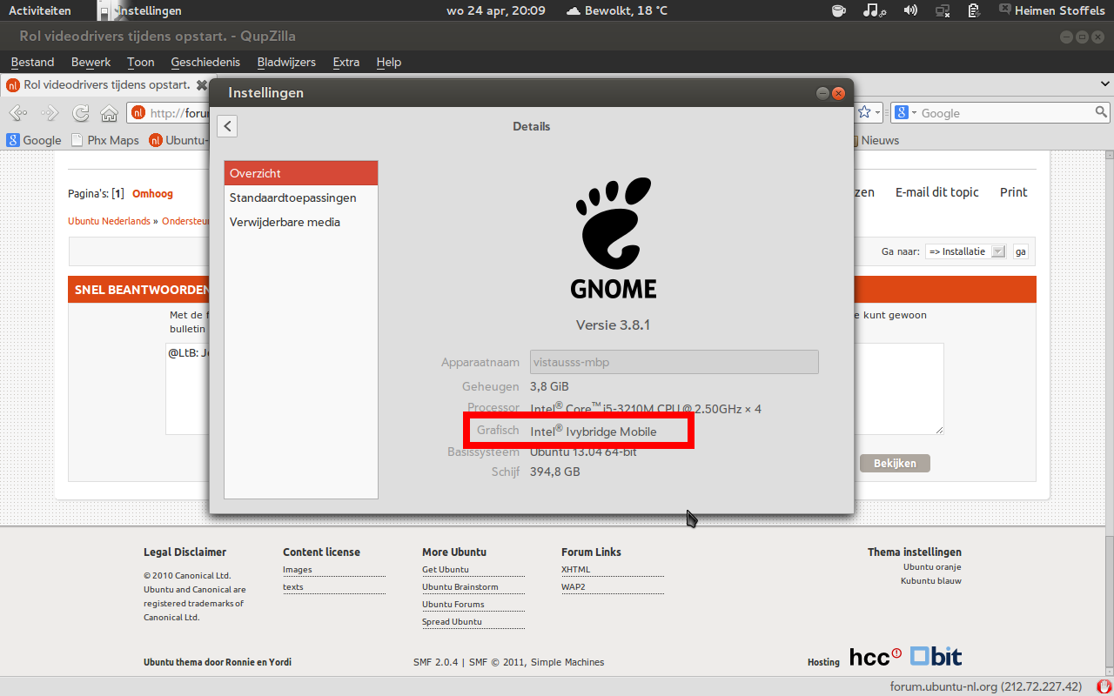The width and height of the screenshot is (1114, 696).
Task: Open the tab list chevron in QupZilla
Action: [1104, 84]
